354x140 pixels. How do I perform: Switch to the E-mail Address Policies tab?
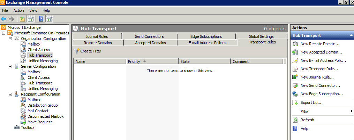click(207, 43)
